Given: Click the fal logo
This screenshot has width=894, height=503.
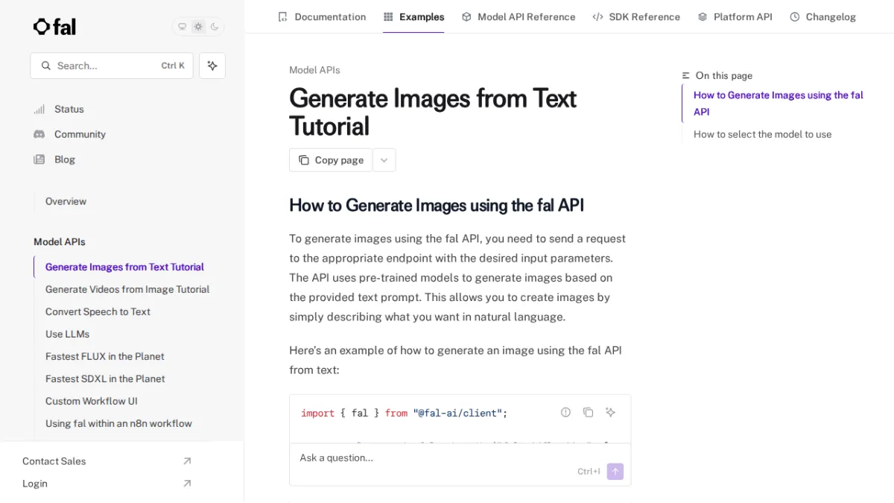Looking at the screenshot, I should (54, 27).
